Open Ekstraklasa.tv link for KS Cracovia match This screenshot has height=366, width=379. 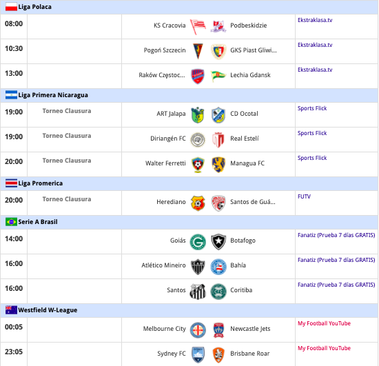[315, 20]
